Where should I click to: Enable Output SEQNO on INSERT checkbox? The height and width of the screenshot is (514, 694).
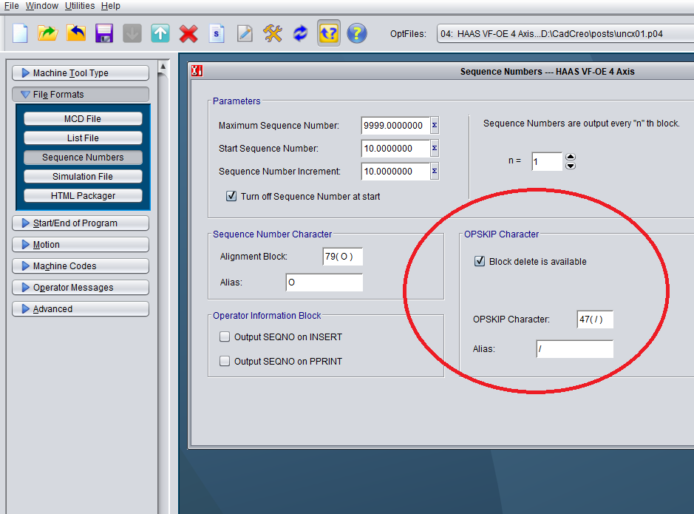click(x=225, y=337)
